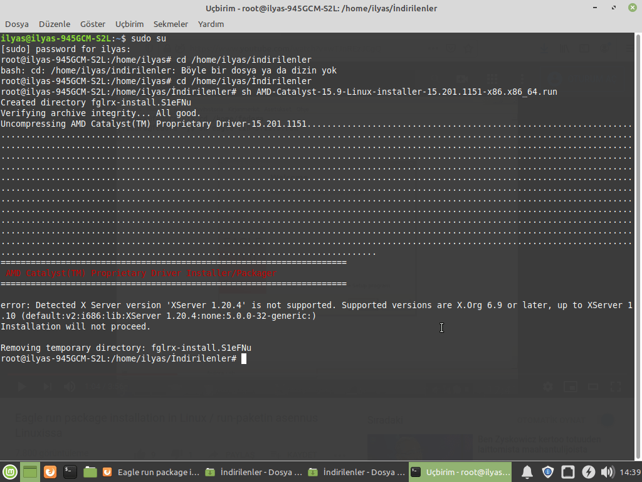
Task: Click the faint YouTube next-video icon behind terminal
Action: point(47,387)
